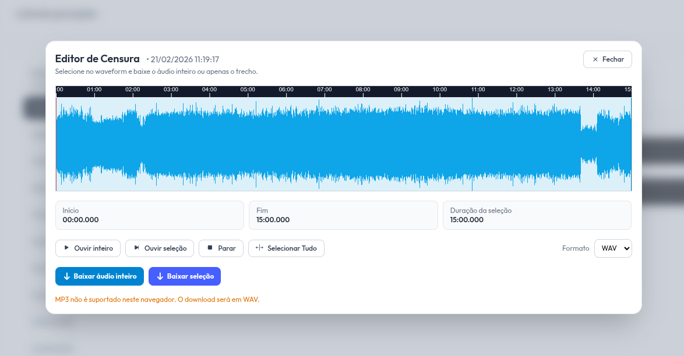Click the red selection start handle on waveform
Viewport: 684px width, 356px height.
click(57, 144)
